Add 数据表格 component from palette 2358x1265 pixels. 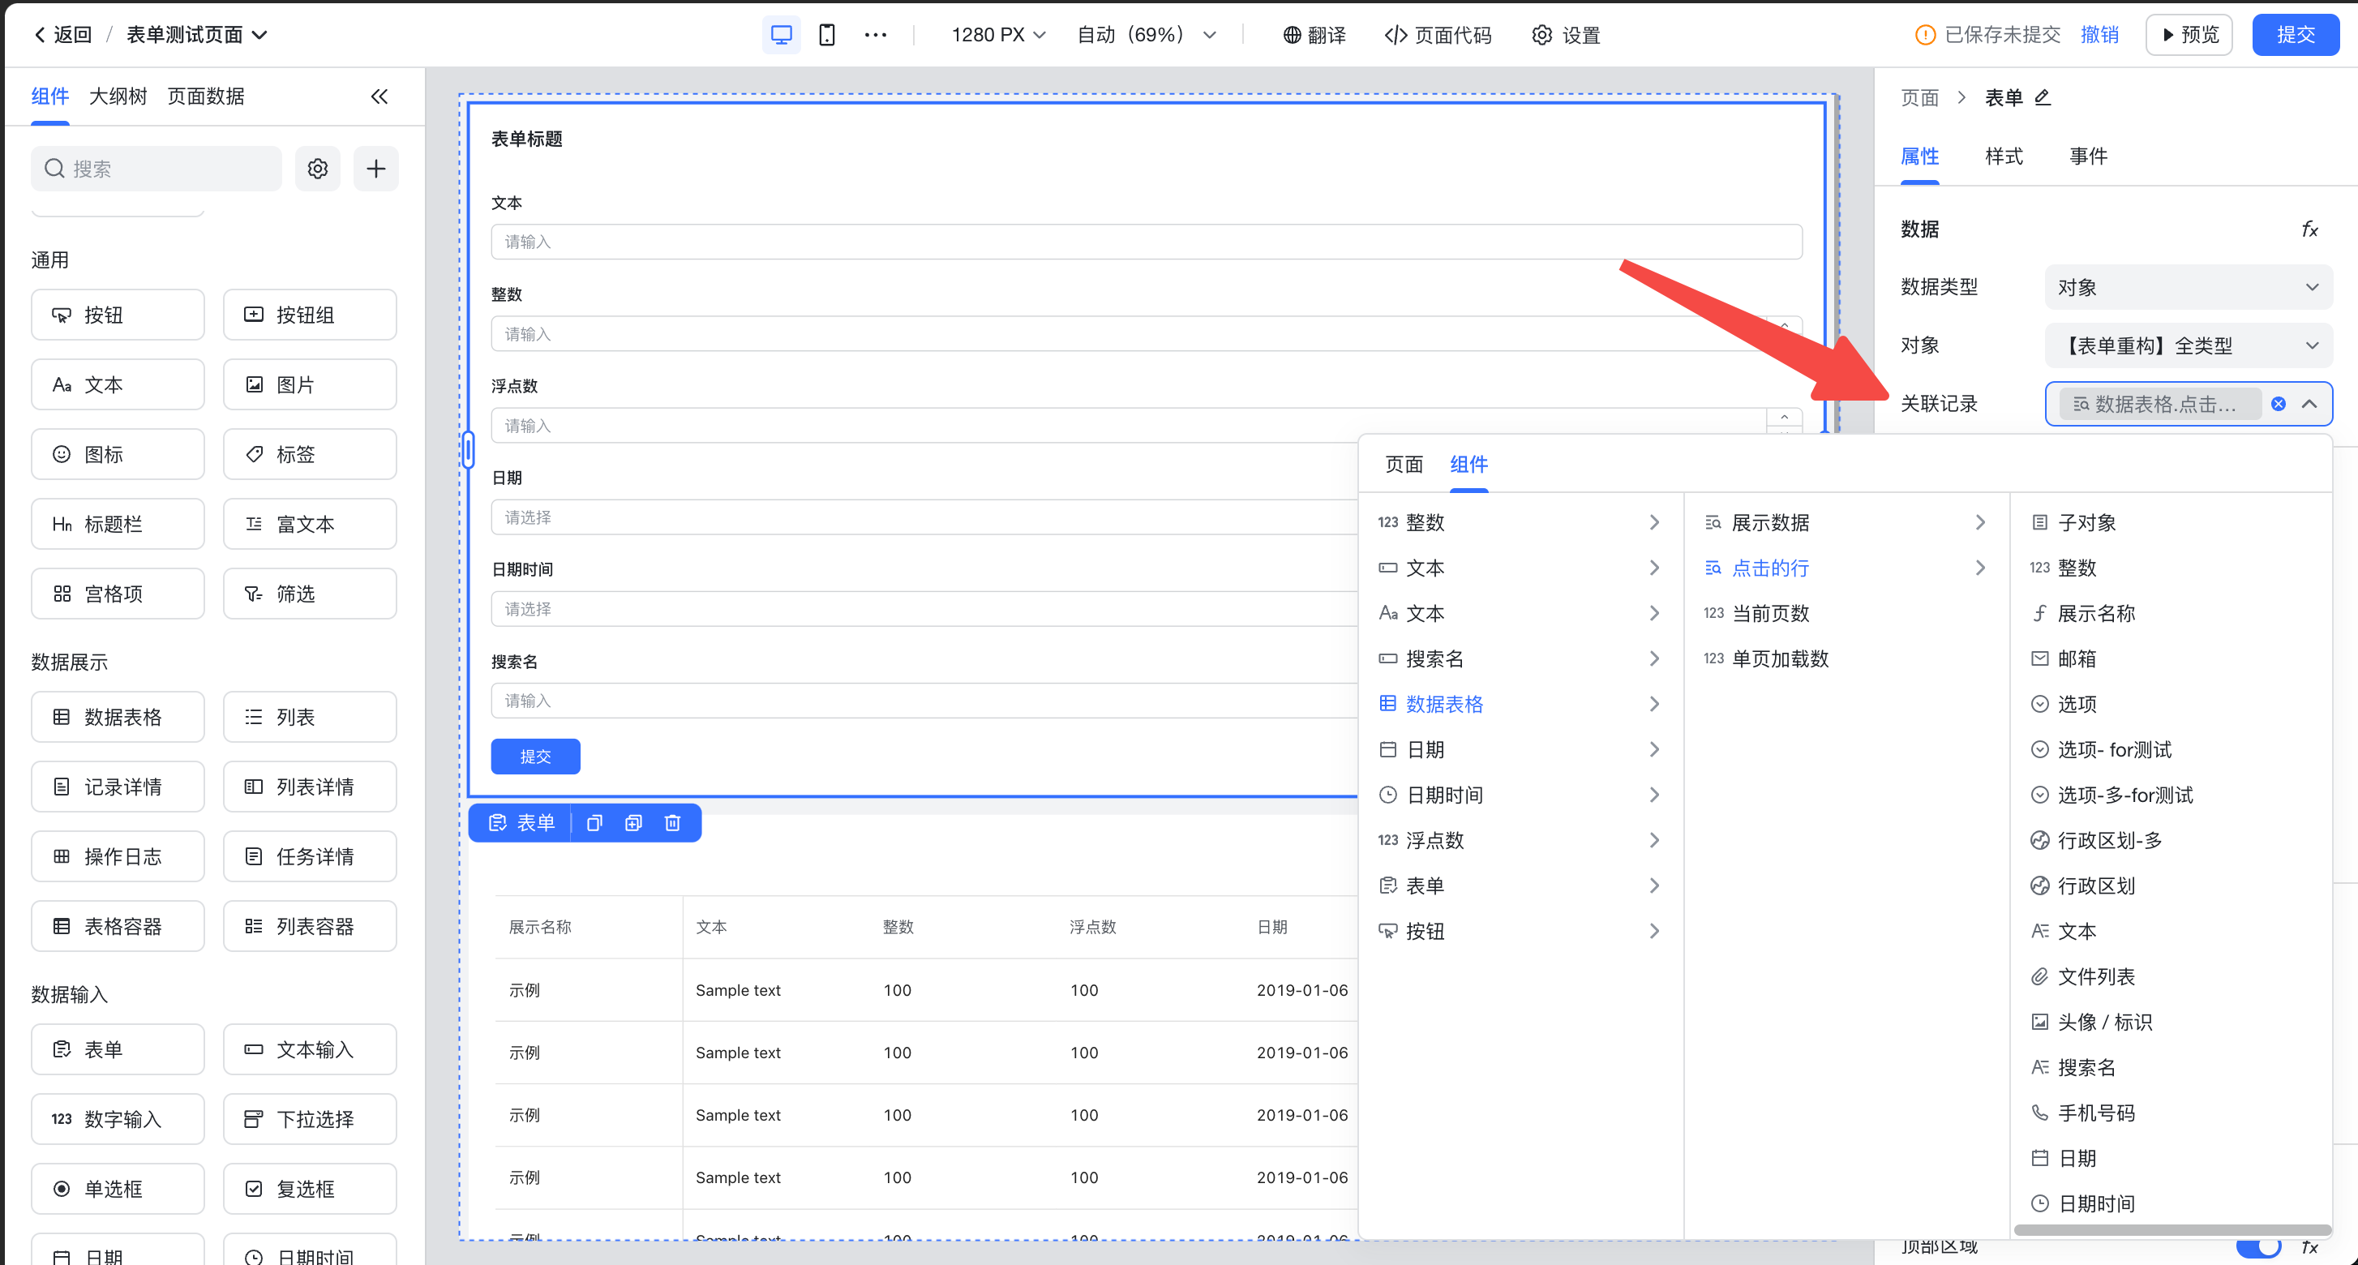(x=118, y=717)
